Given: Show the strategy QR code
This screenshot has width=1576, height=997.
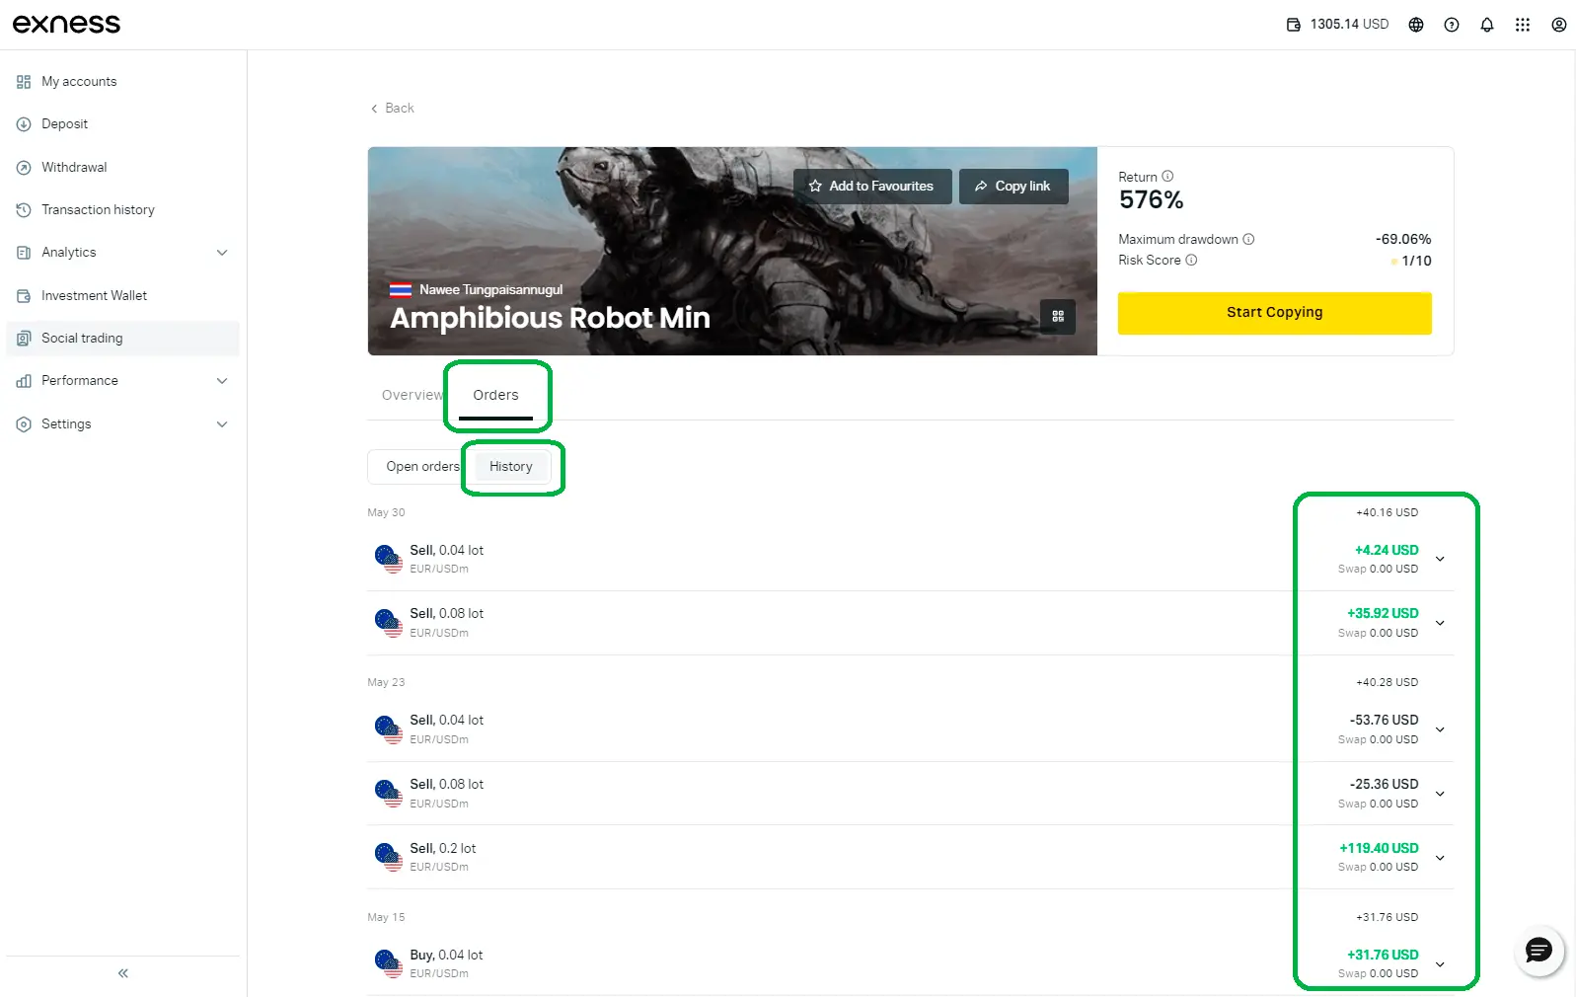Looking at the screenshot, I should tap(1058, 317).
